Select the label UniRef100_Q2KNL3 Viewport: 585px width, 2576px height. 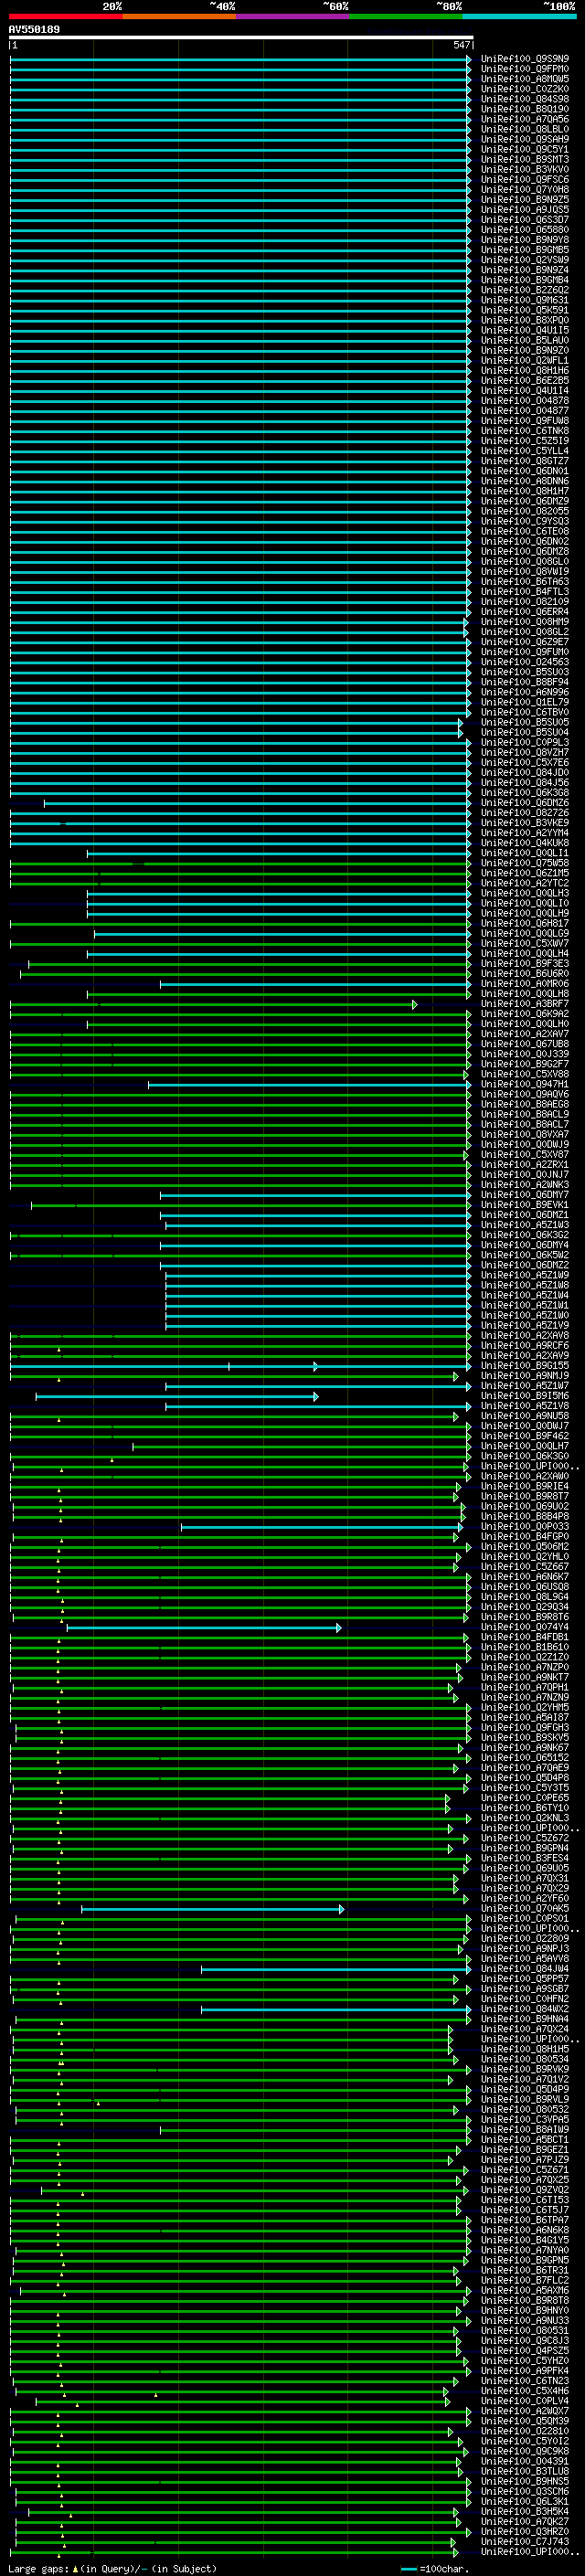[x=525, y=1818]
